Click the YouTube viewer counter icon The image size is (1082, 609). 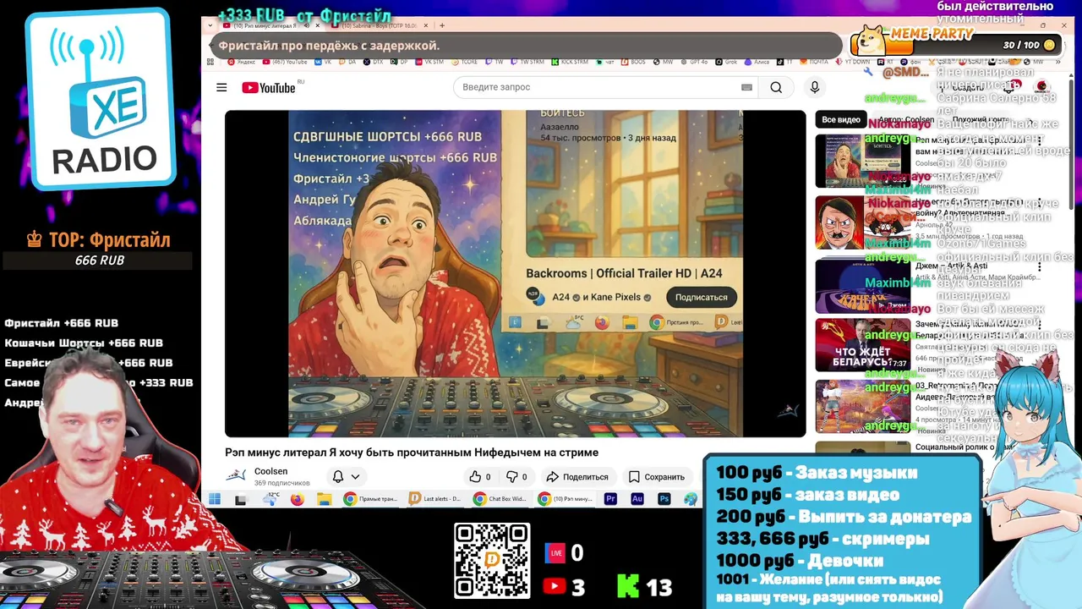[x=555, y=586]
